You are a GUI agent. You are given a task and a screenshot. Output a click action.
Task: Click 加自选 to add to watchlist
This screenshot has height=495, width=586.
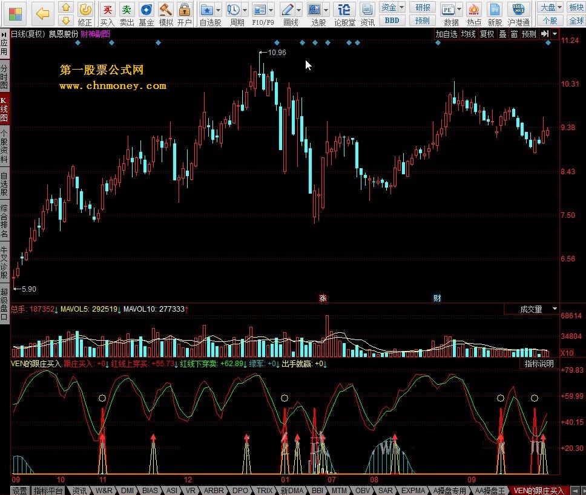click(447, 34)
